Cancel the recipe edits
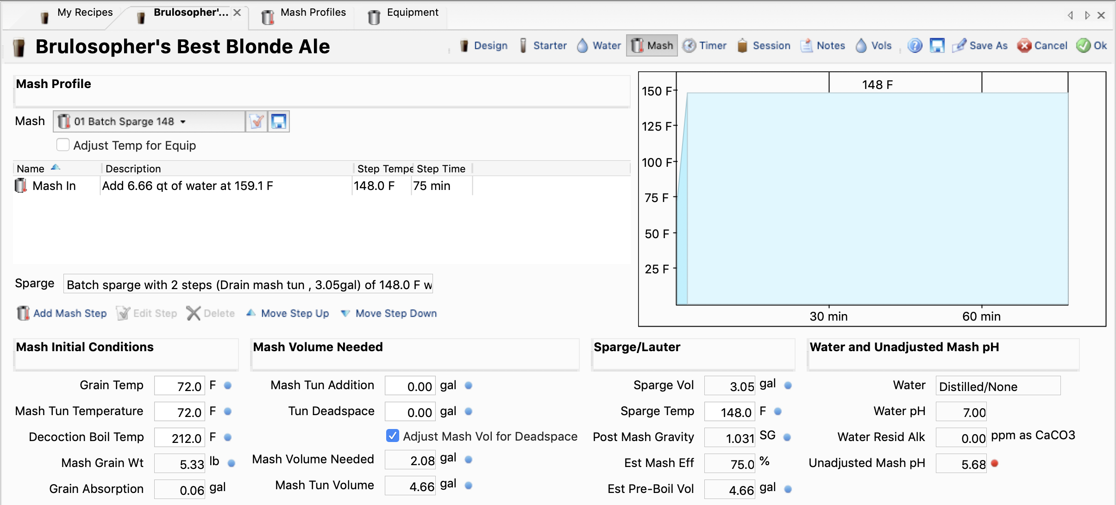The image size is (1116, 505). pyautogui.click(x=1042, y=45)
